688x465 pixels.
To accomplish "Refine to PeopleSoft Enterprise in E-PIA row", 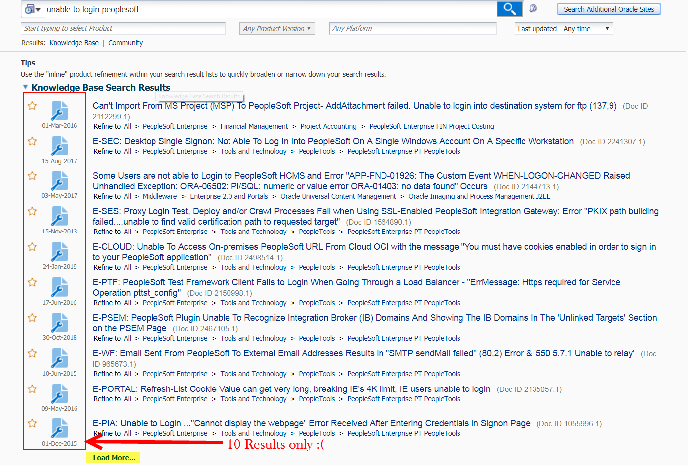I will click(175, 433).
